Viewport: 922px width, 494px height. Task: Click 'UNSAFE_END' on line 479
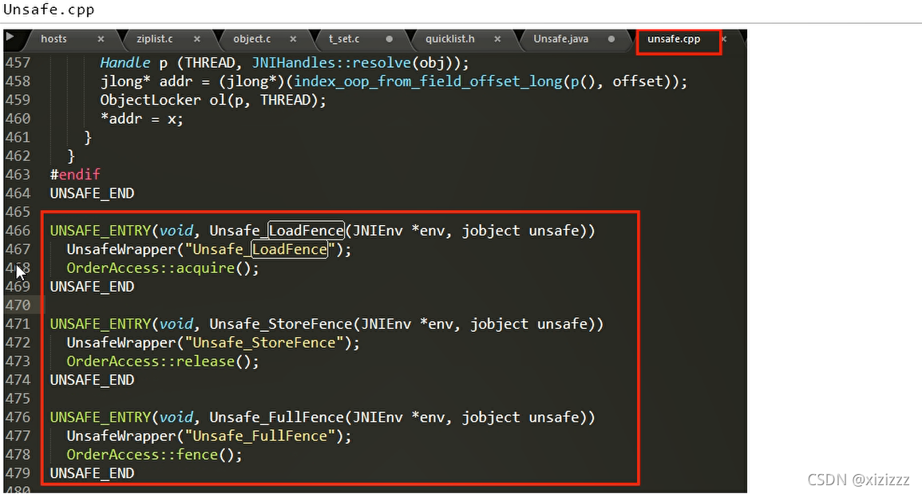point(93,473)
